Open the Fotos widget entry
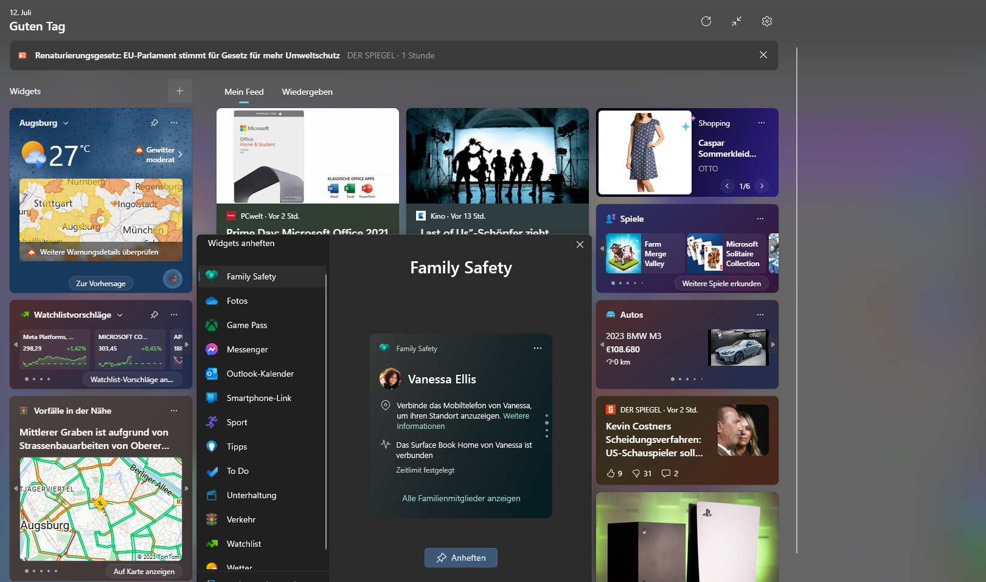Screen dimensions: 986x582 coord(237,301)
